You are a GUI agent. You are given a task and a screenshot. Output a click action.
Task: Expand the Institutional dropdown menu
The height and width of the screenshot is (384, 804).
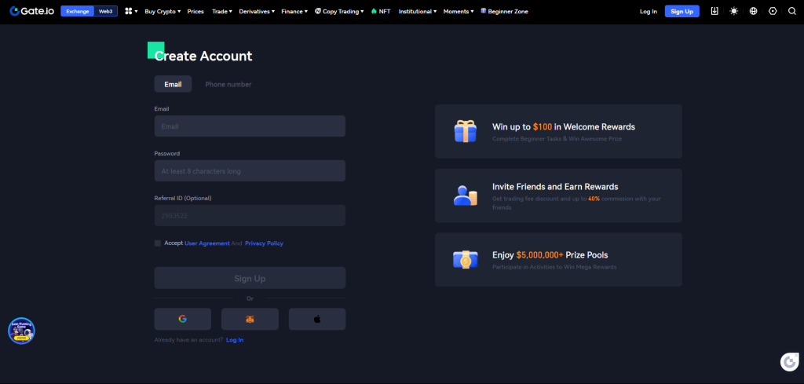[418, 11]
